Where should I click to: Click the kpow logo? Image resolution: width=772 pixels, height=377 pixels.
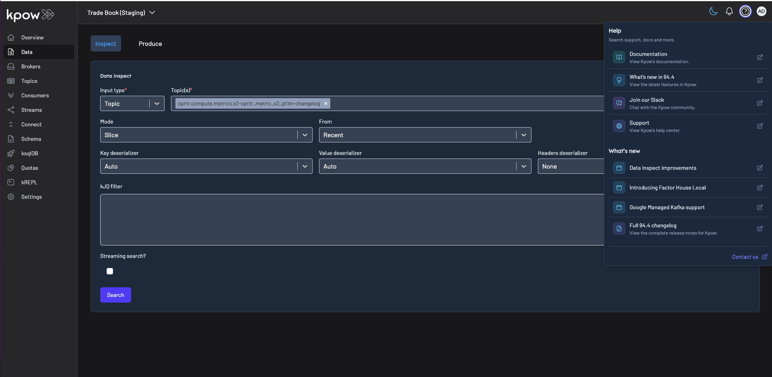click(x=30, y=15)
